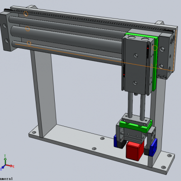Click the right blue gripper finger pad
Viewport: 181px width, 181px height.
153,147
